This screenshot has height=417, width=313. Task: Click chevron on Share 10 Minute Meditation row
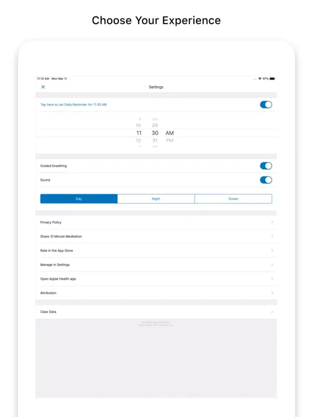click(272, 236)
